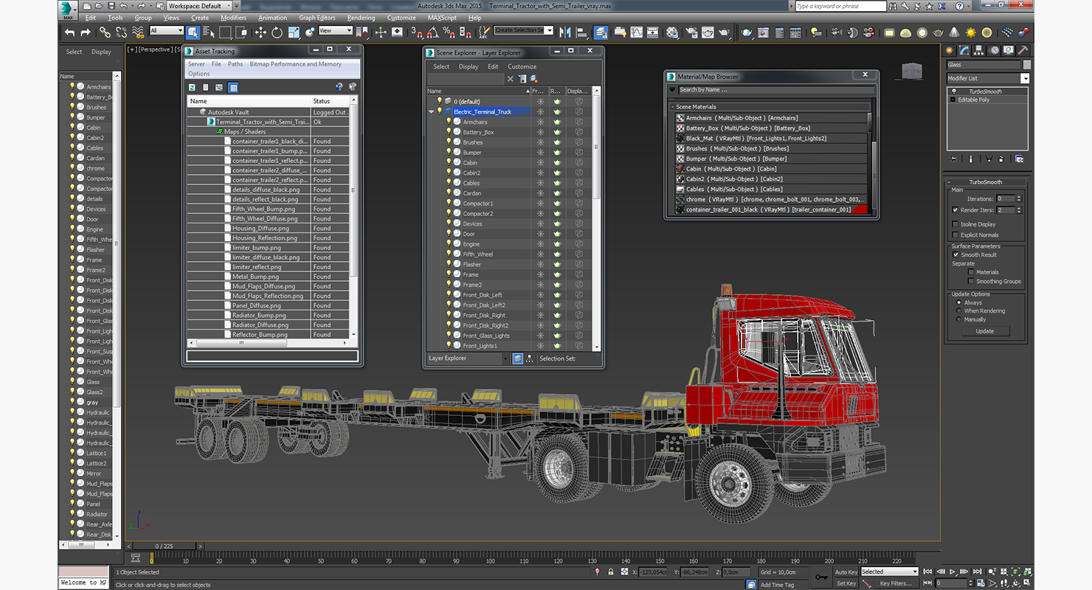Click the Auto Key button
Screen dimensions: 1092x590
846,572
